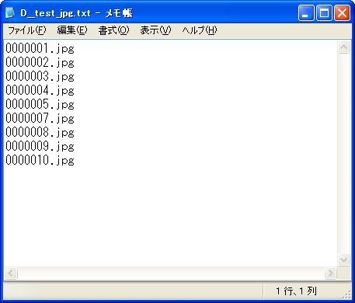Viewport: 355px width, 303px height.
Task: Click the horizontal scrollbar left arrow
Action: (x=11, y=273)
